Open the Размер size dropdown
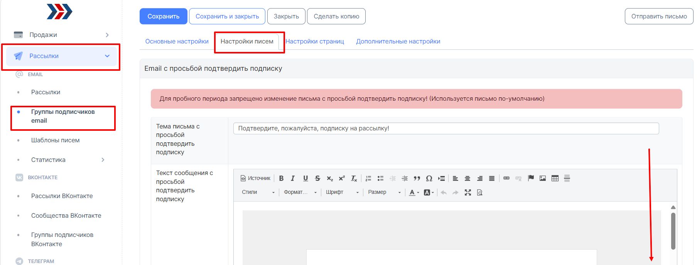This screenshot has height=265, width=697. 384,192
